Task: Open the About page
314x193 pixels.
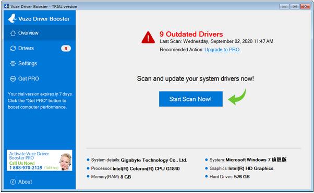Action: [x=40, y=182]
